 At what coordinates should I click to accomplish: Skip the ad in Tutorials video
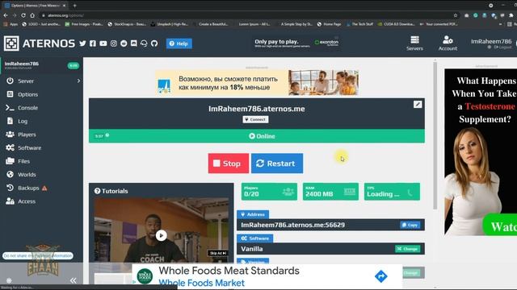tap(217, 253)
